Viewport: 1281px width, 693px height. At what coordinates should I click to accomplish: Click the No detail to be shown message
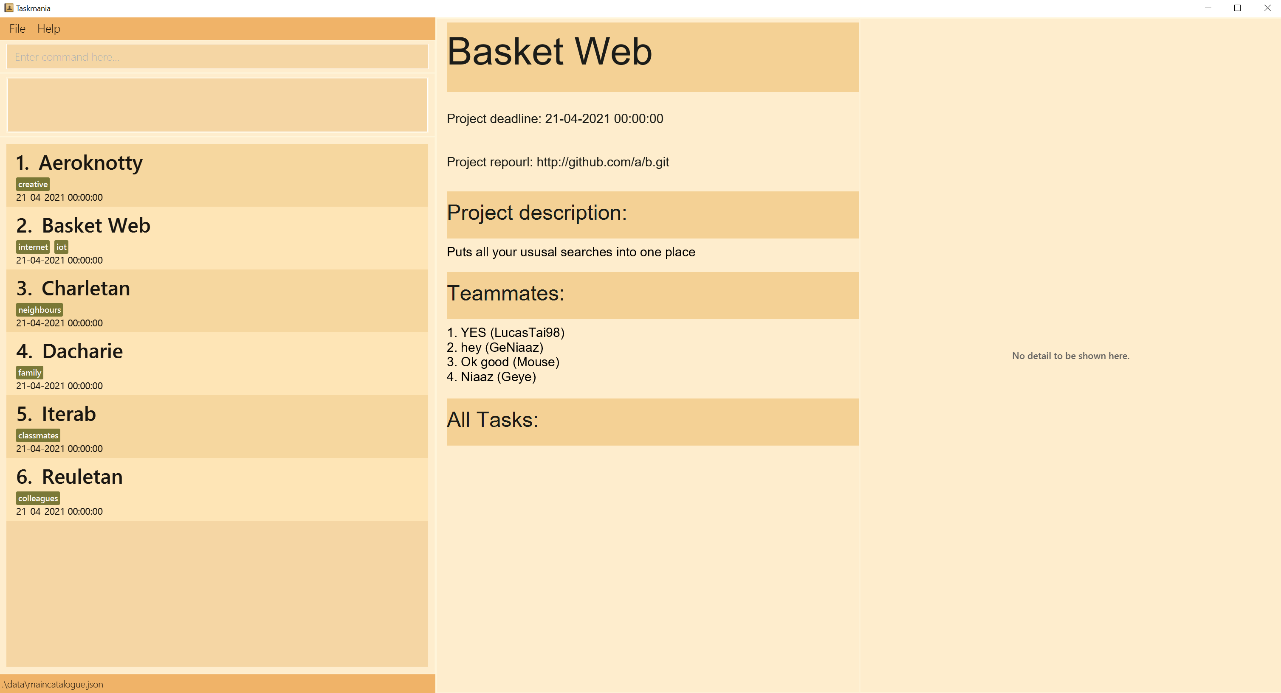tap(1070, 356)
